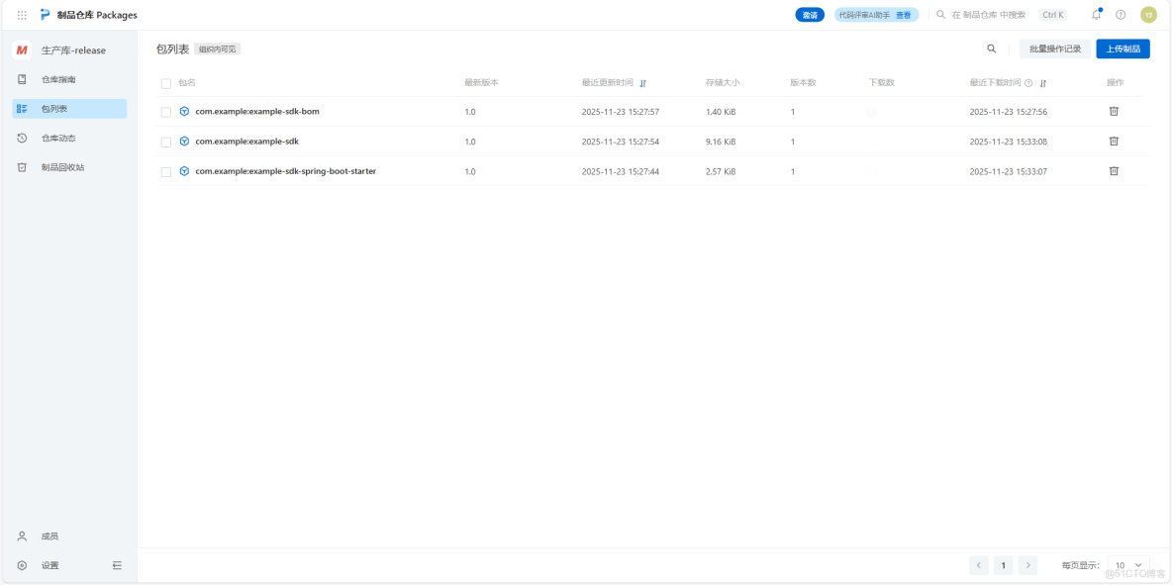Click the 组织内可见 visibility tag
The width and height of the screenshot is (1172, 585).
pos(218,49)
